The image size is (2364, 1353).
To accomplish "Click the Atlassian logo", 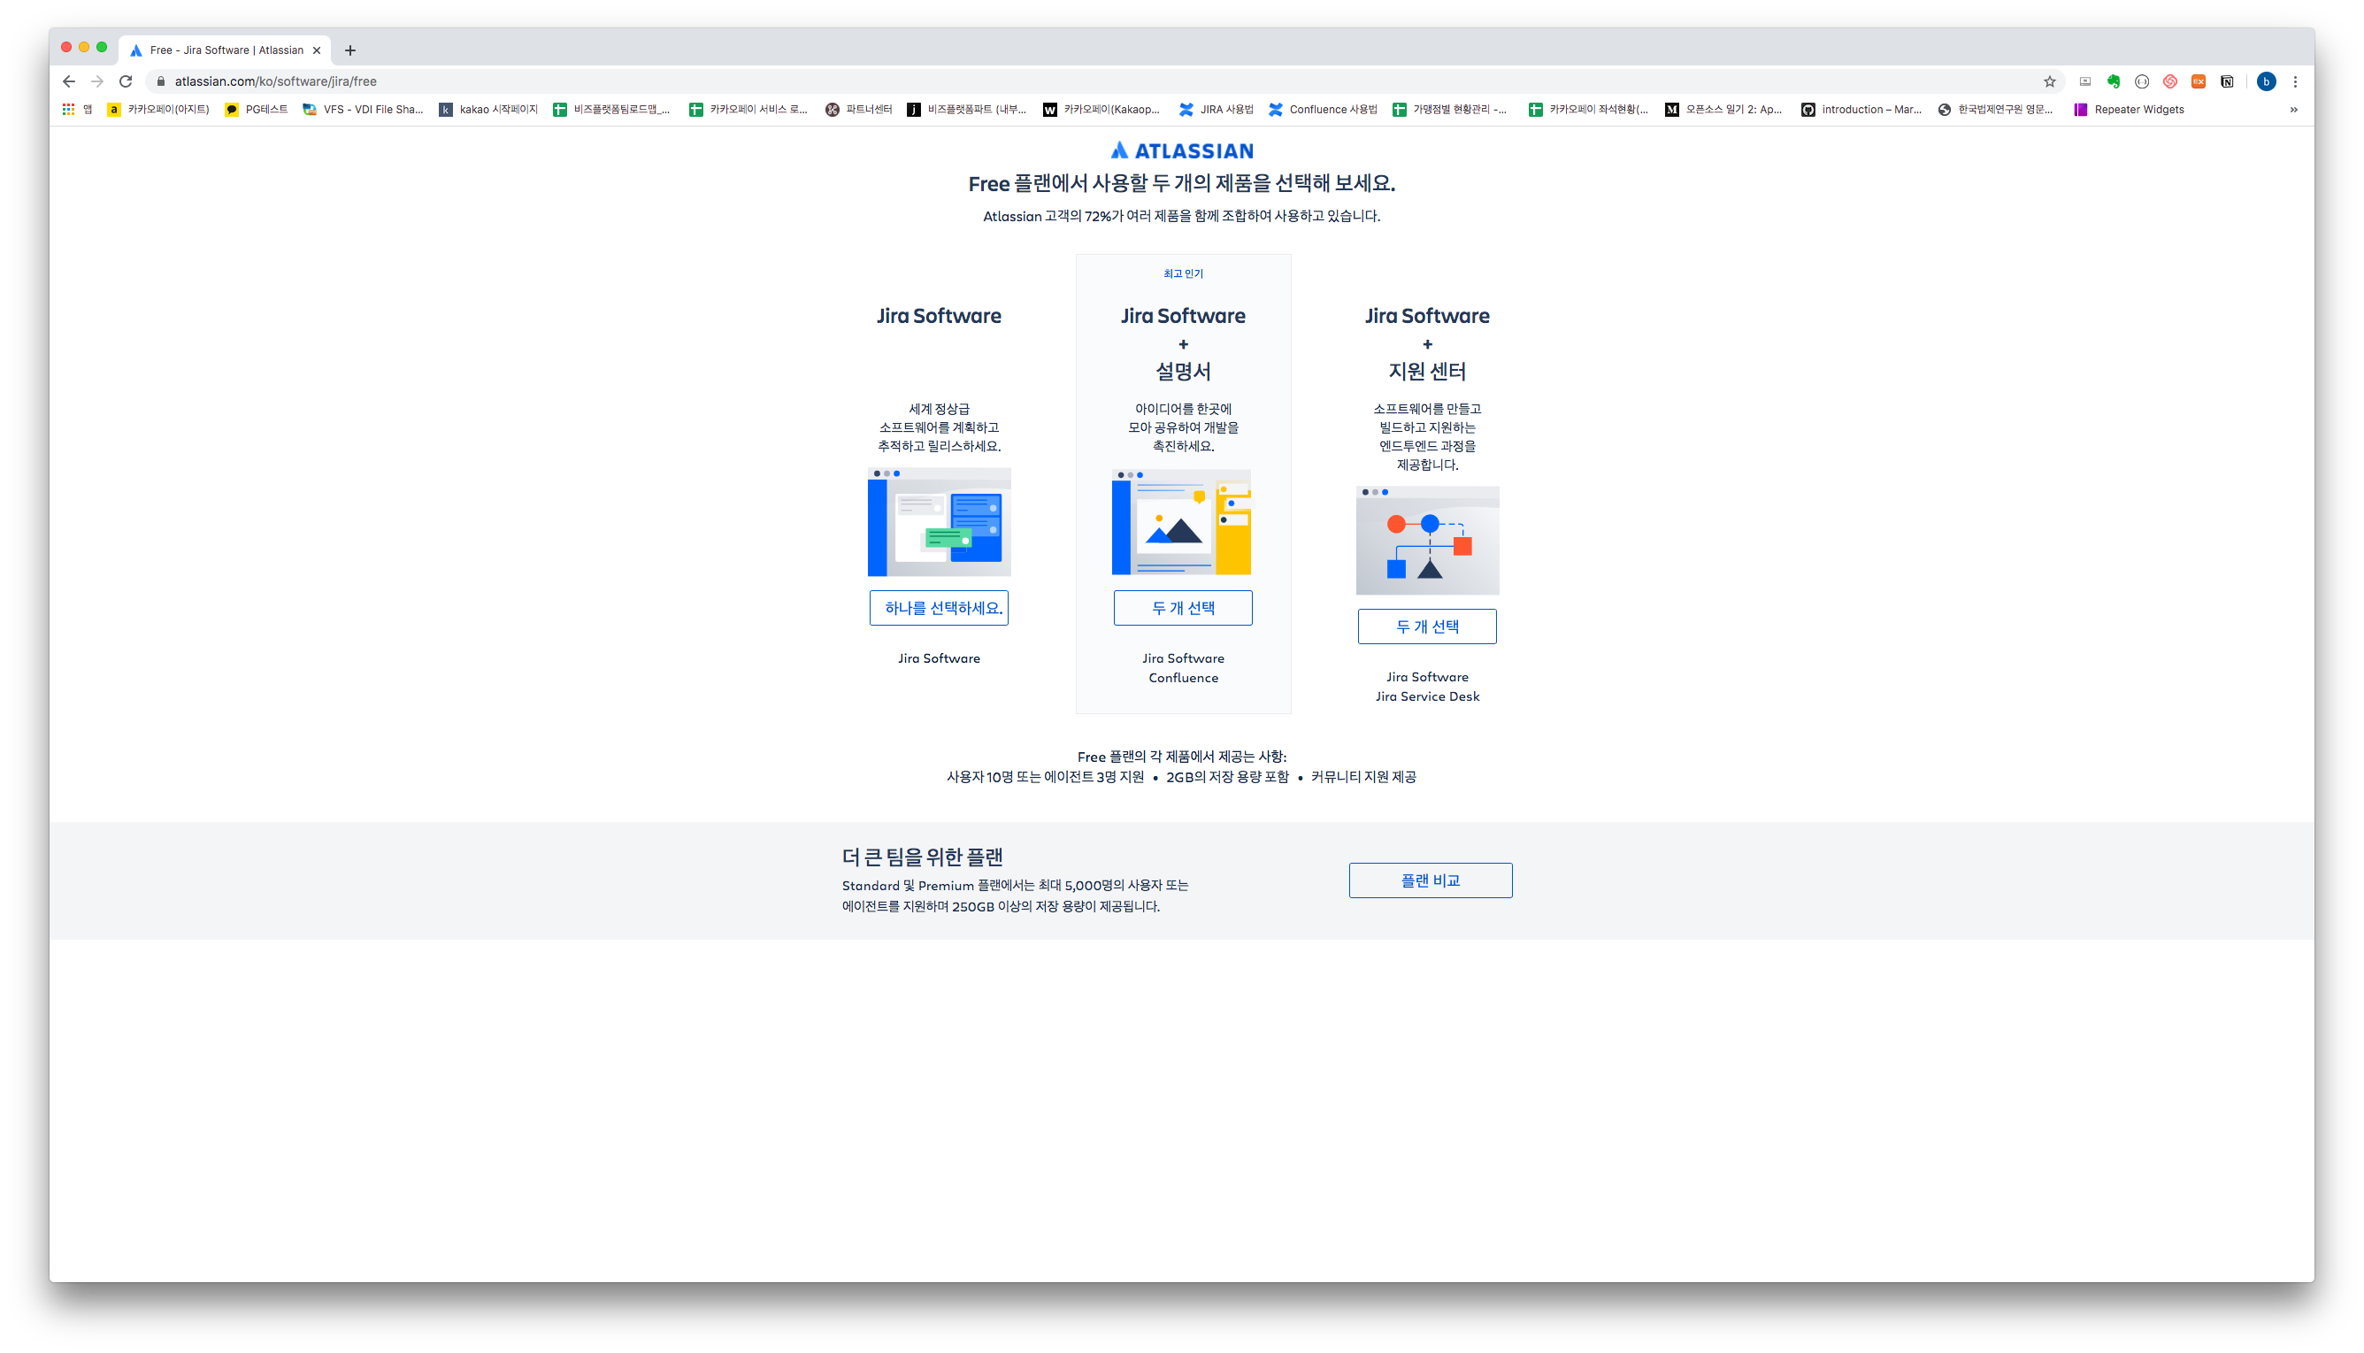I will point(1181,150).
